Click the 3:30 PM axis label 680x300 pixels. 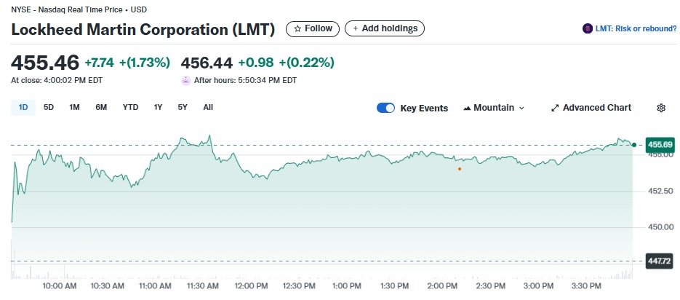click(x=586, y=286)
